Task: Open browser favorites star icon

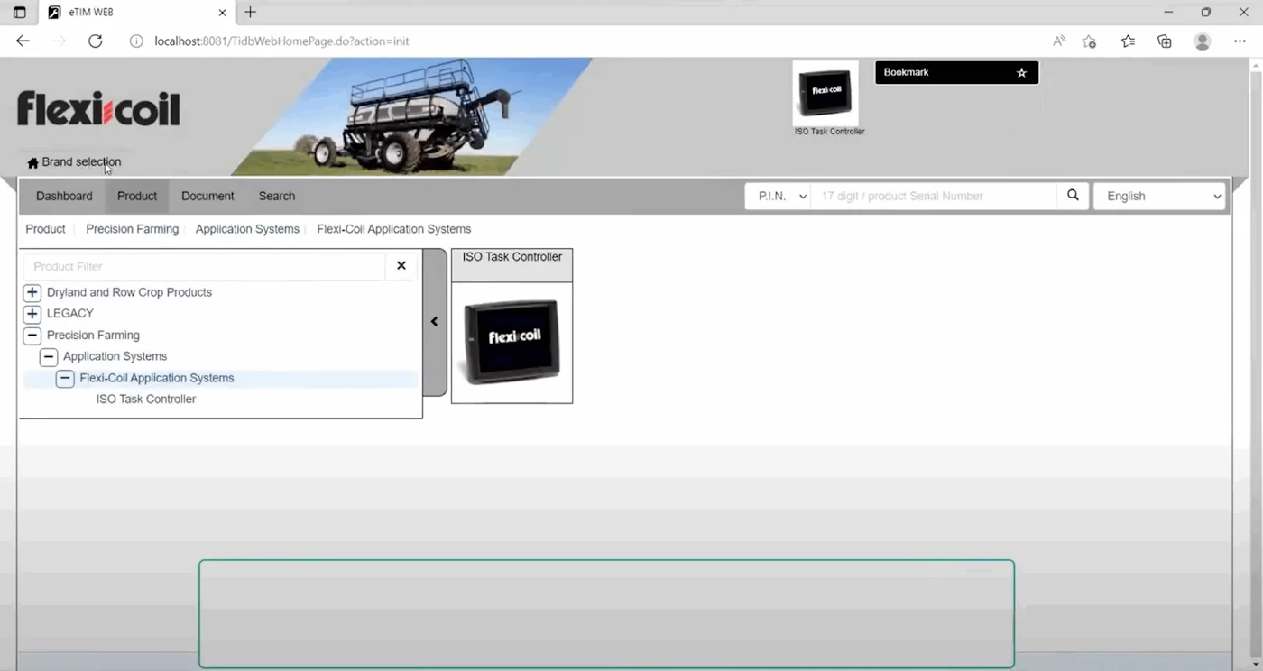Action: point(1128,41)
